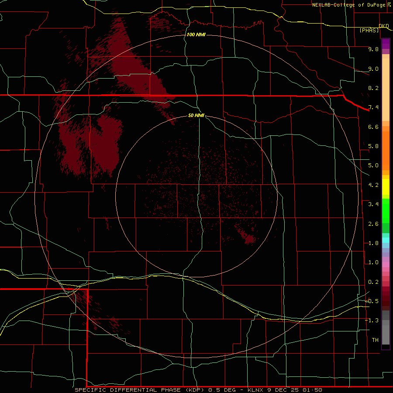
Task: Click the 2.6 value on the color scale
Action: [x=373, y=224]
